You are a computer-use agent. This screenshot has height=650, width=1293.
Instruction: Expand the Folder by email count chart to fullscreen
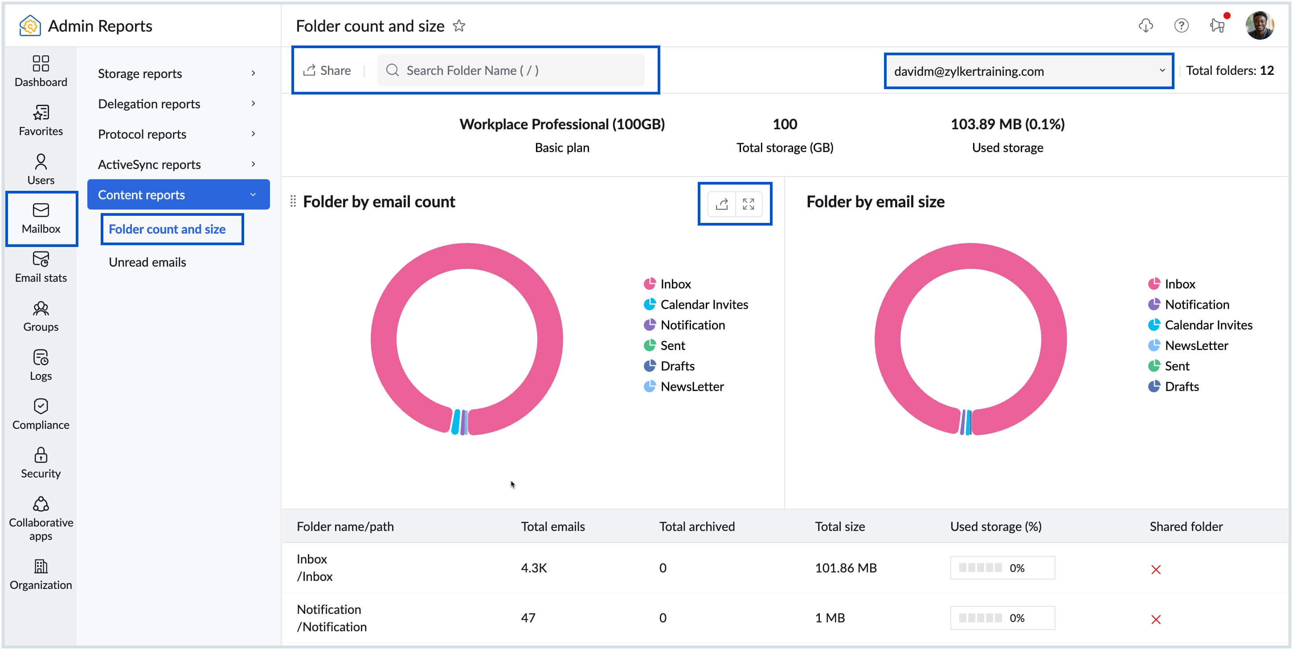pyautogui.click(x=749, y=203)
